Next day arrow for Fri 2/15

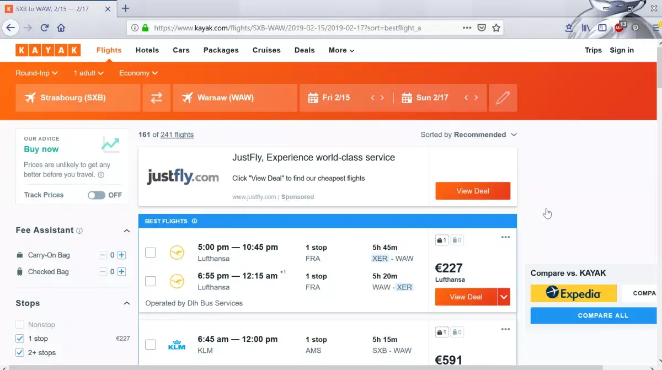pyautogui.click(x=382, y=98)
